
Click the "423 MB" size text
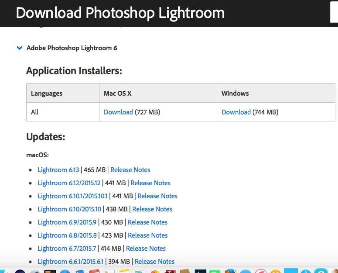click(x=112, y=235)
